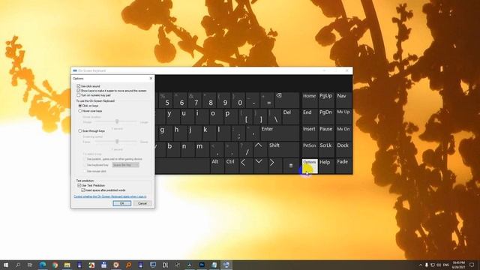Image resolution: width=480 pixels, height=270 pixels.
Task: Click the Fade key on the keyboard
Action: point(343,166)
